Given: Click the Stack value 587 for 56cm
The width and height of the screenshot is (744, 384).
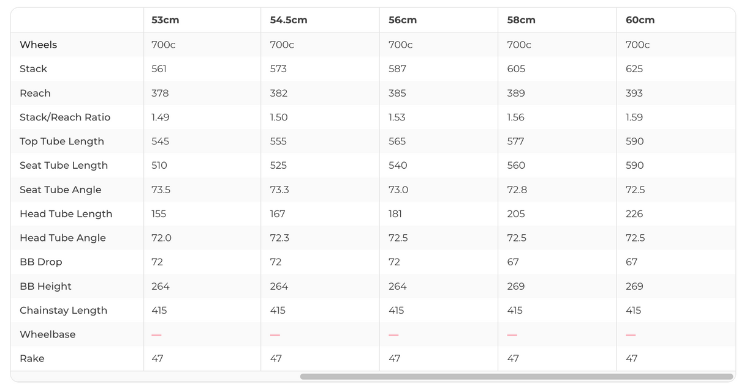Looking at the screenshot, I should tap(397, 69).
